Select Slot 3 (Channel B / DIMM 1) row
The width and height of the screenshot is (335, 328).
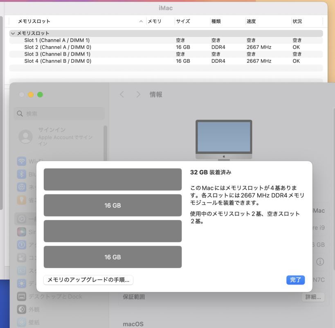166,54
